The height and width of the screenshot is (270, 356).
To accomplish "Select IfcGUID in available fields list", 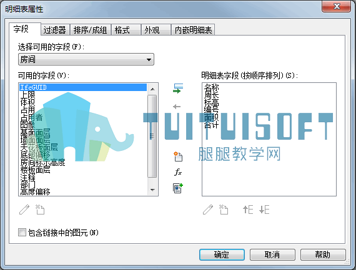I will point(83,87).
